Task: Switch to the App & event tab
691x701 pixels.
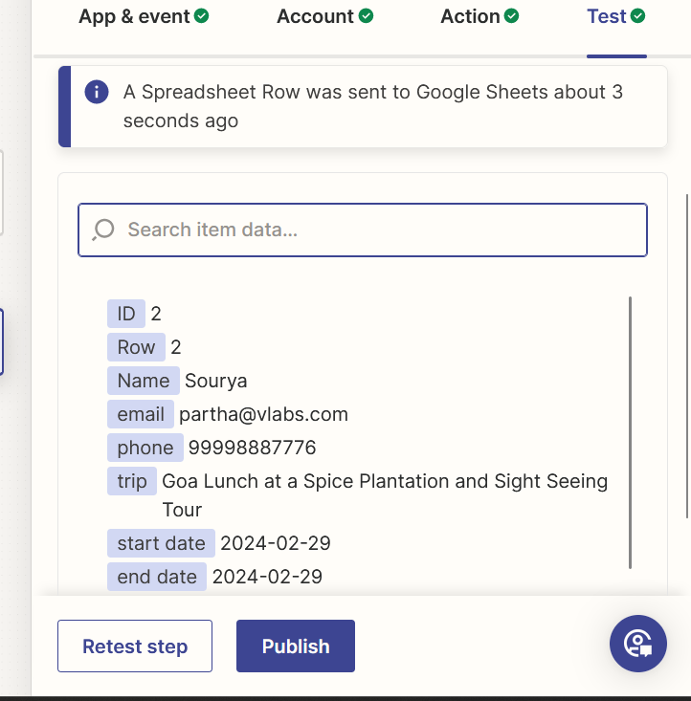Action: (x=134, y=16)
